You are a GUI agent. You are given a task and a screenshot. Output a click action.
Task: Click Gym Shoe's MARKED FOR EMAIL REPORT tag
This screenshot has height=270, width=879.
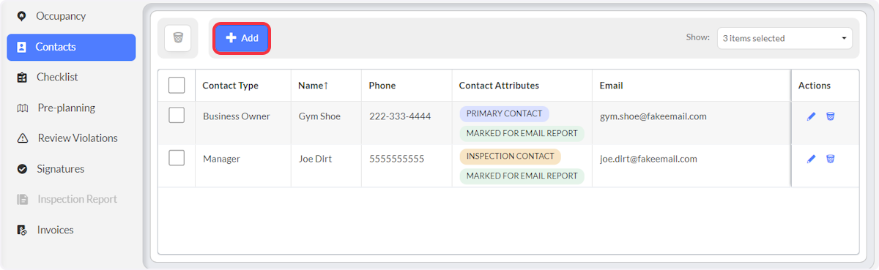coord(522,134)
